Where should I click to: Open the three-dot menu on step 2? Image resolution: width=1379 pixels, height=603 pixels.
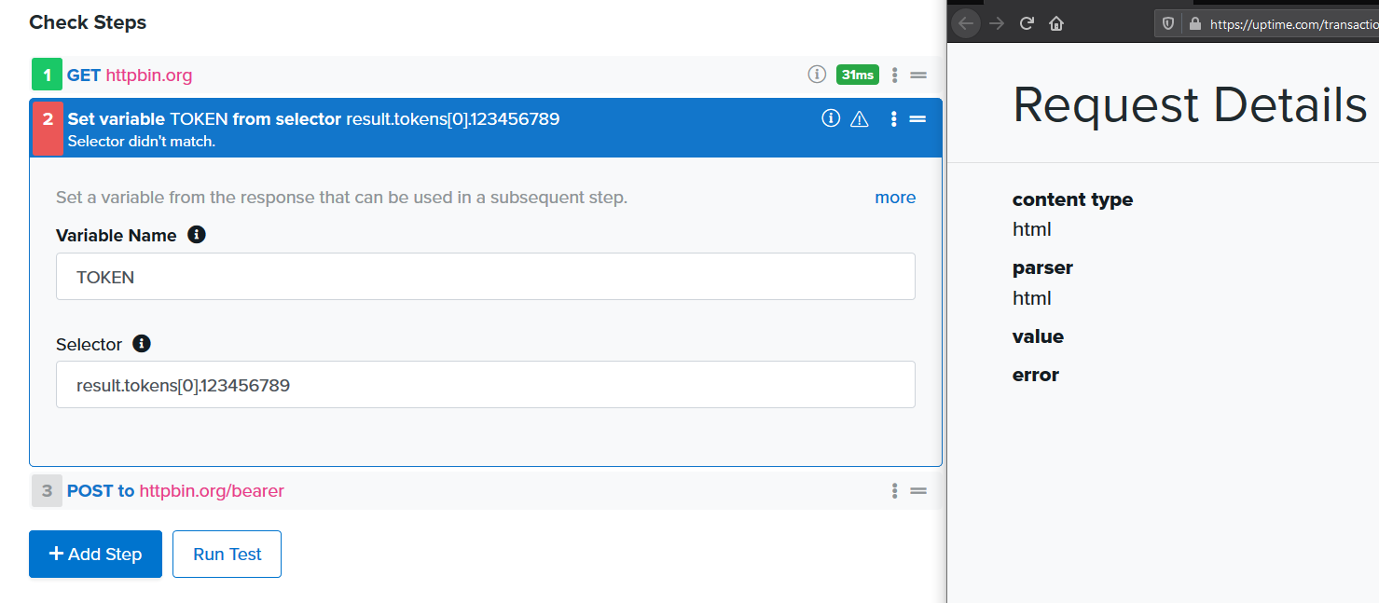click(x=893, y=118)
